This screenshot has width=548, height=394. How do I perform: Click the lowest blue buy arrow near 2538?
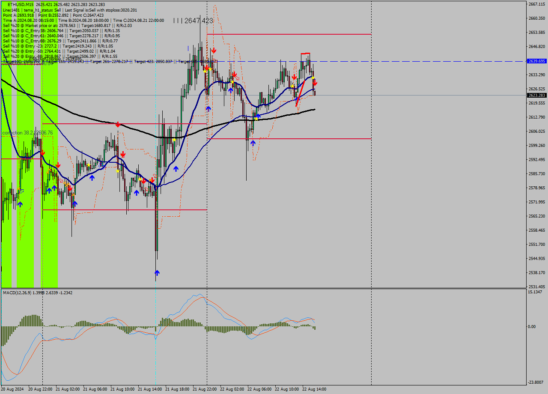[157, 273]
